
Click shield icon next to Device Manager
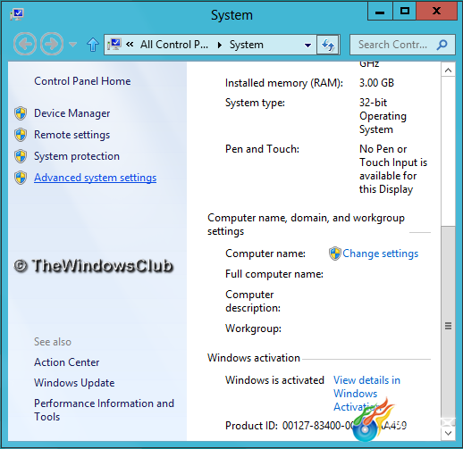[21, 113]
